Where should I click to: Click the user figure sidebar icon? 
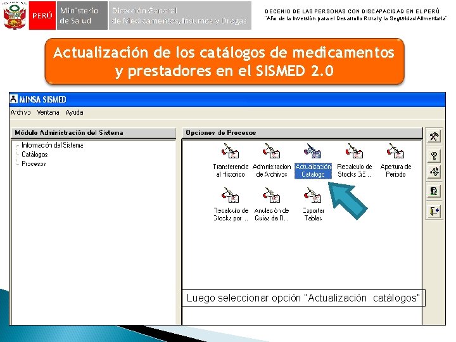coord(434,191)
